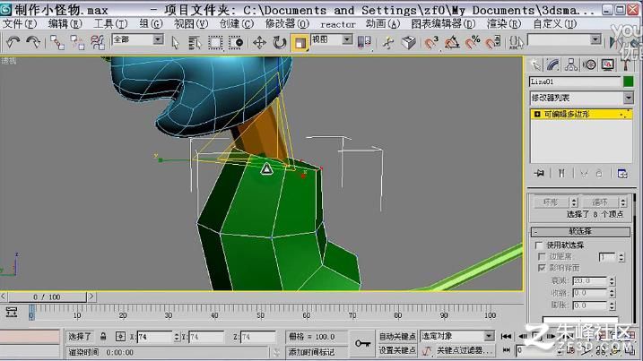The width and height of the screenshot is (643, 361).
Task: Click the Undo arrow icon
Action: (x=13, y=42)
